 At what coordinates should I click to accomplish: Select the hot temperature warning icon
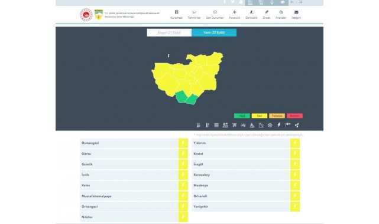(x=208, y=125)
